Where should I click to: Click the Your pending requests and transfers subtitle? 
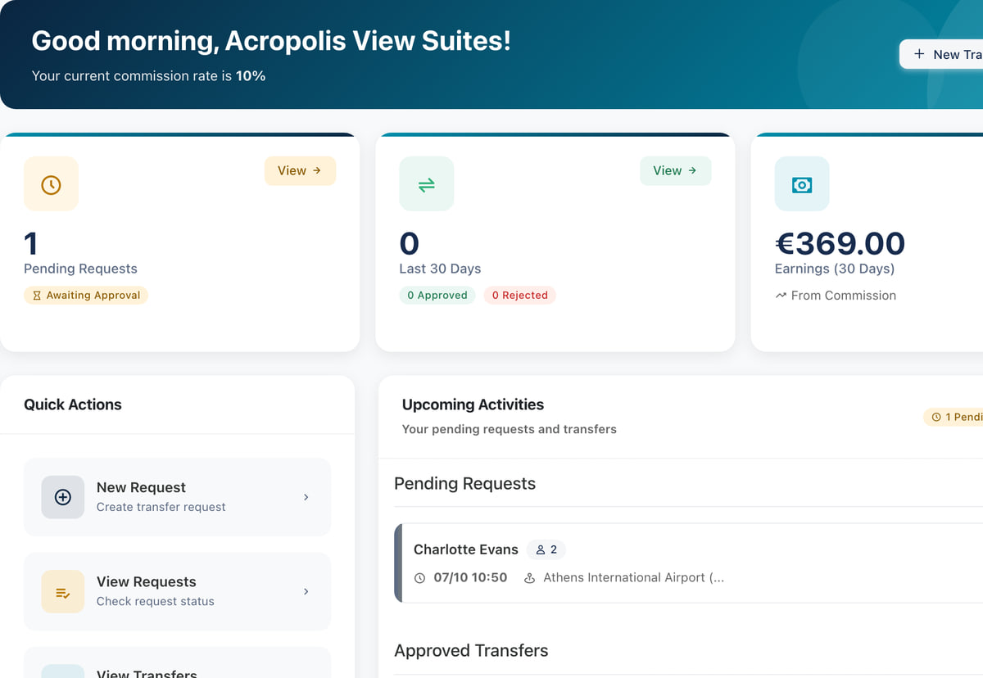(510, 429)
